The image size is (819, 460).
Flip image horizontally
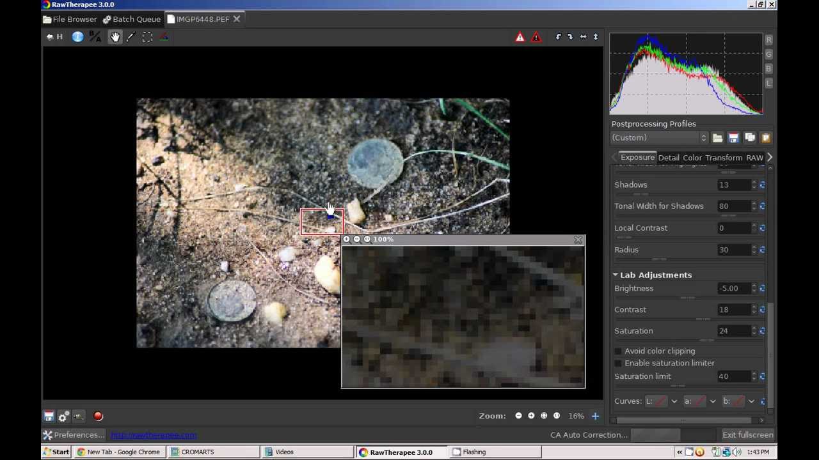583,37
